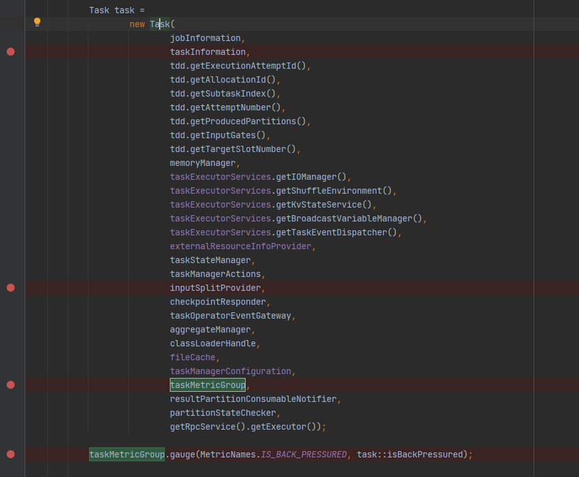579x477 pixels.
Task: Click inputSplitProvider argument
Action: coord(215,288)
